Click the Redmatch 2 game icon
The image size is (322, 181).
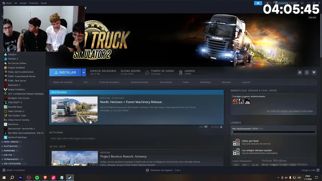click(6, 85)
